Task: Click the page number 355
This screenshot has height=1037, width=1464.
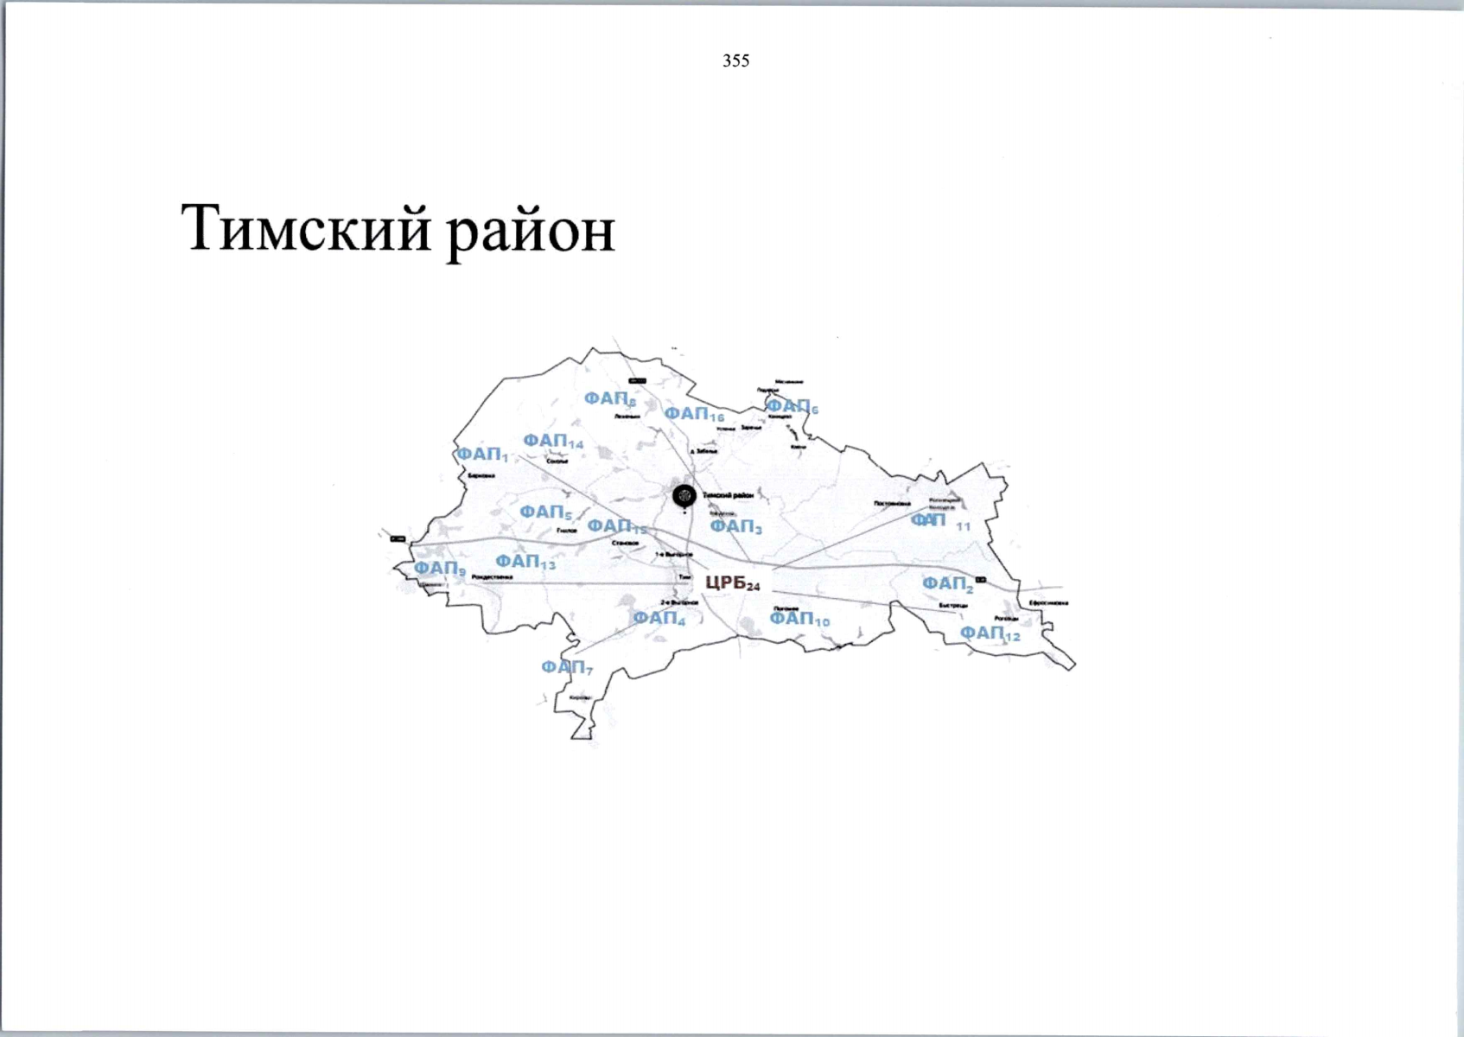Action: [734, 60]
